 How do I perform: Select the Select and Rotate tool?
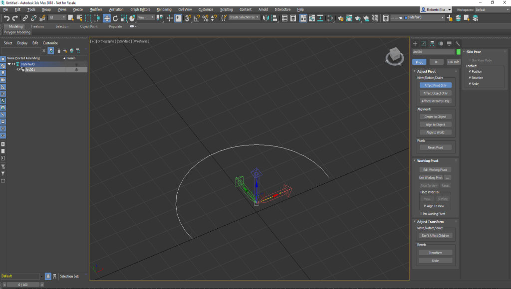click(x=115, y=18)
